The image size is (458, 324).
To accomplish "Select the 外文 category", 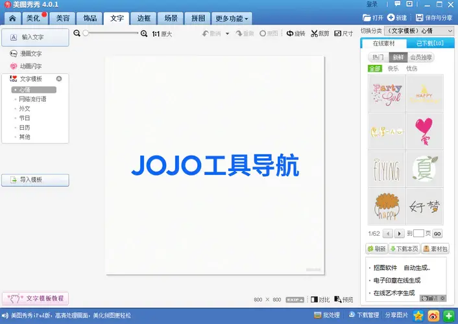I will [25, 109].
